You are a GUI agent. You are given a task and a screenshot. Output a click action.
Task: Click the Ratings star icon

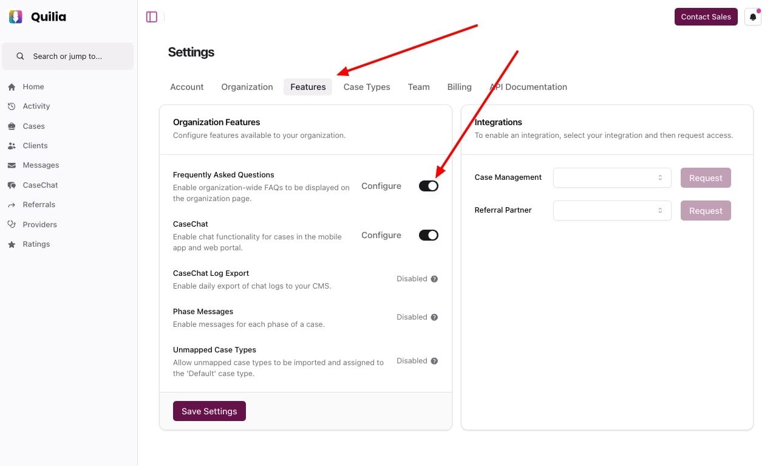(12, 244)
